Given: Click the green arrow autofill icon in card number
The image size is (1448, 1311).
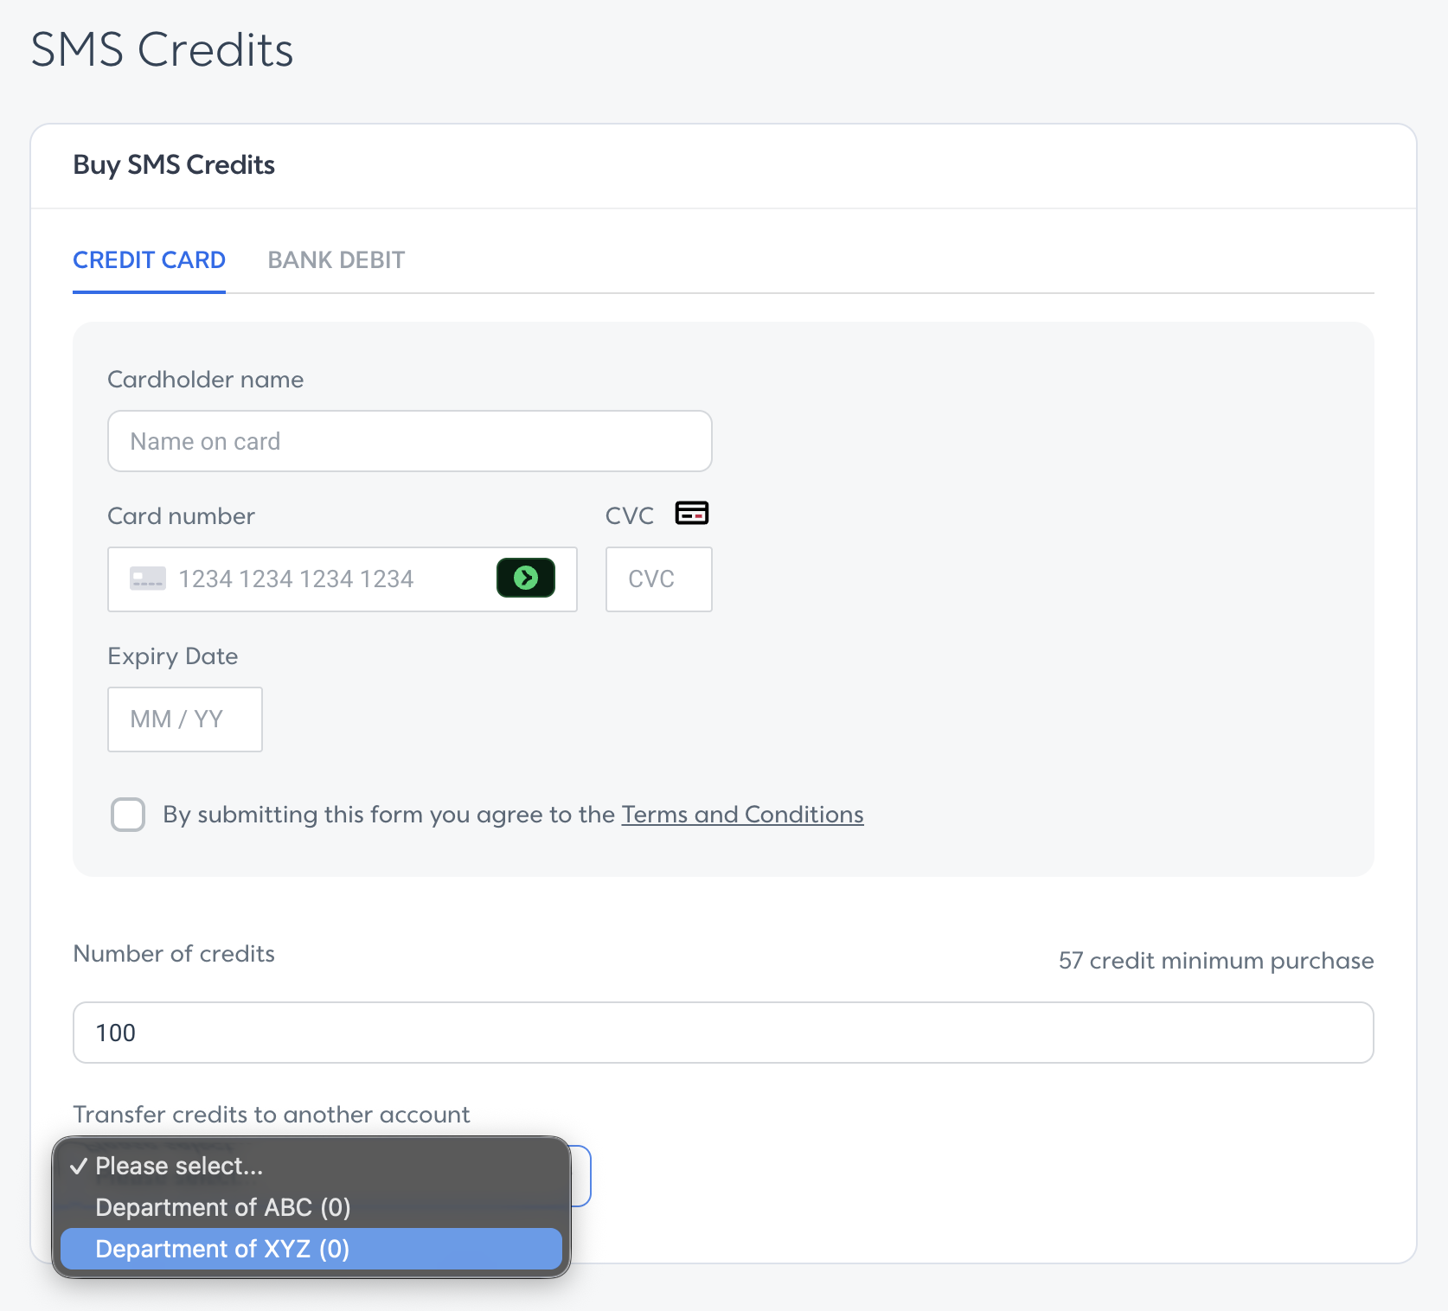Looking at the screenshot, I should (525, 578).
